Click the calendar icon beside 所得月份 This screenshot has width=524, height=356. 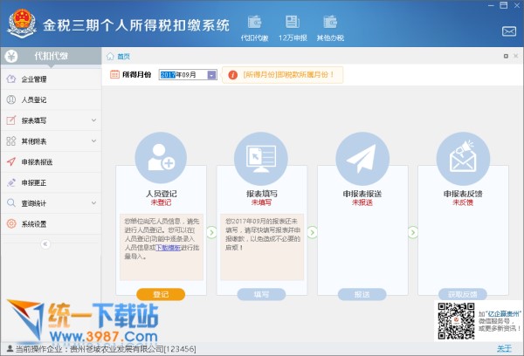115,75
